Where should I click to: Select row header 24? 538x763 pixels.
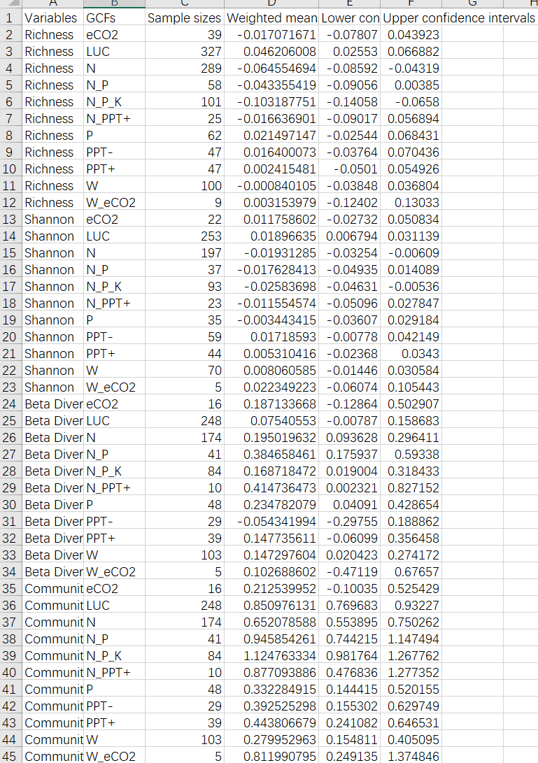pos(10,404)
